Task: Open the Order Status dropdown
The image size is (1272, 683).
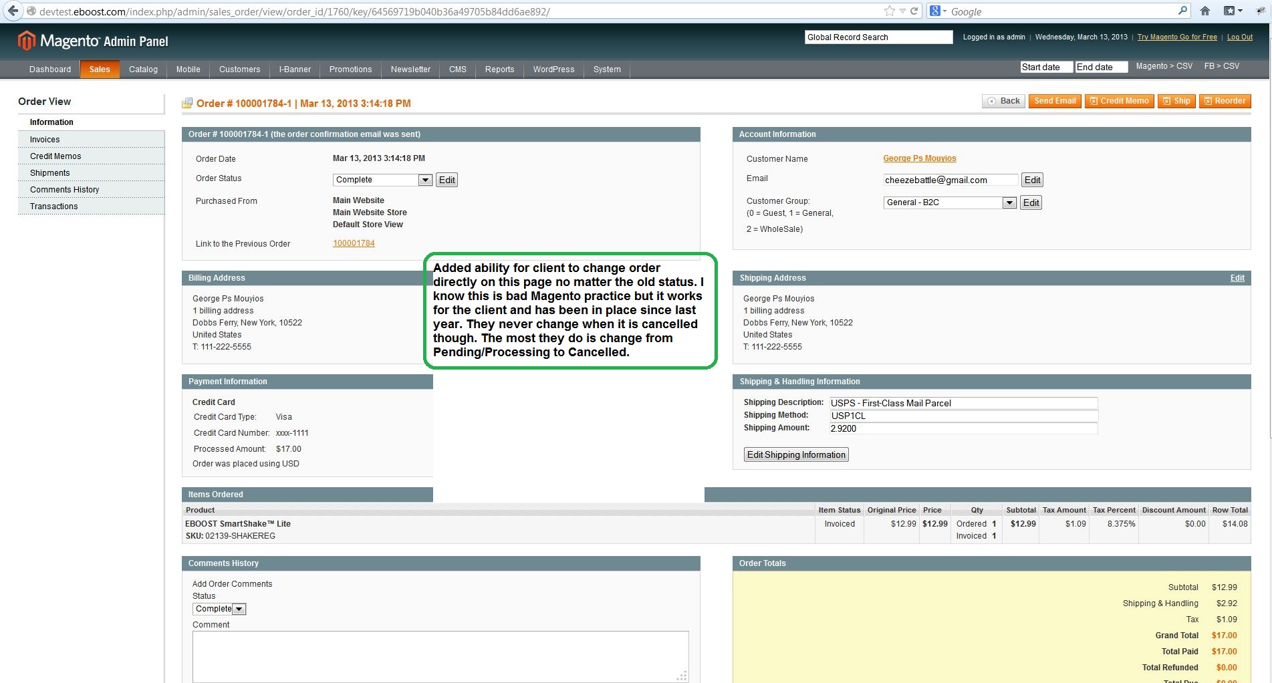Action: pos(382,180)
